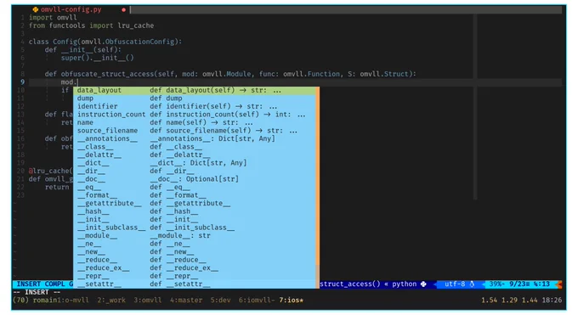Place cursor on 'import omvll' line

pos(53,18)
